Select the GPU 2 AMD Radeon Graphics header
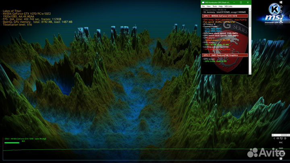Image resolution: width=290 pixels, height=163 pixels. (x=225, y=55)
